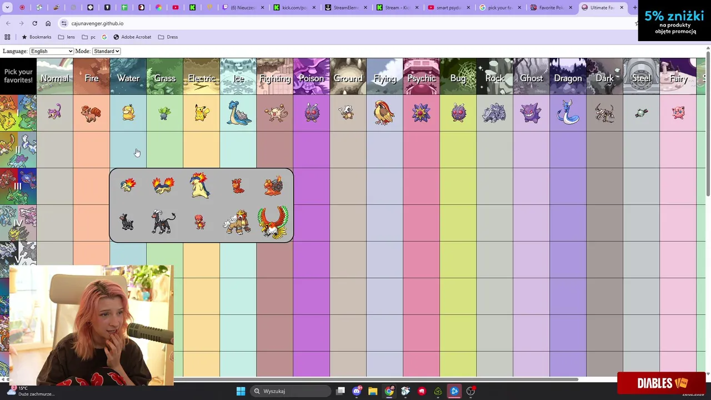Open the lens bookmark folder
711x400 pixels.
click(x=67, y=37)
